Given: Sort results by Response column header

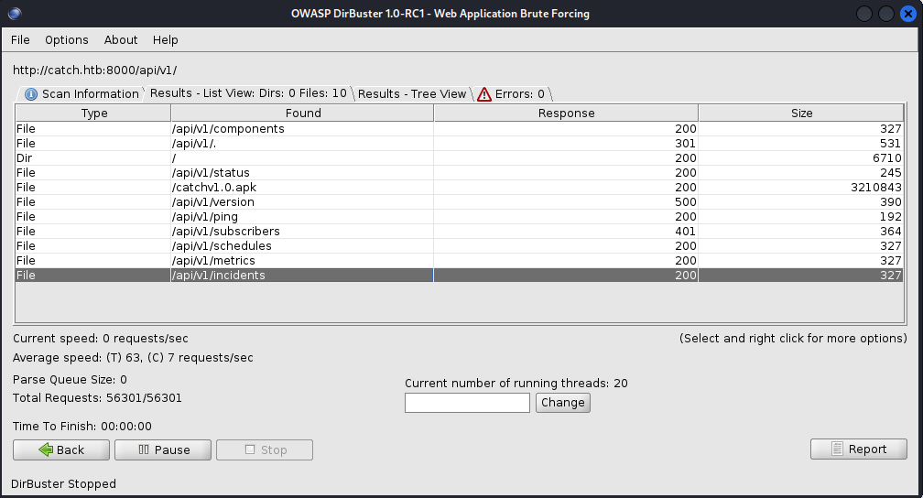Looking at the screenshot, I should [566, 113].
